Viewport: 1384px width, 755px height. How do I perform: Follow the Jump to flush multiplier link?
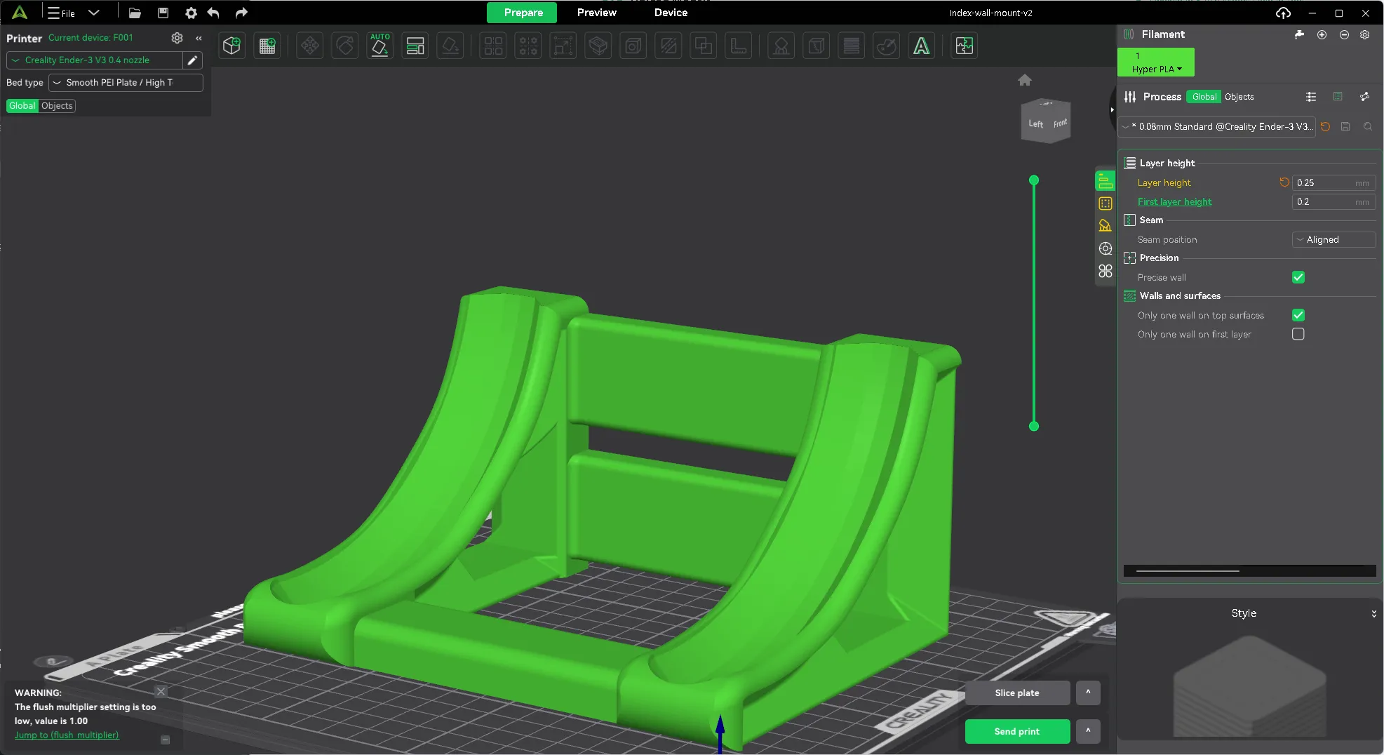[67, 735]
